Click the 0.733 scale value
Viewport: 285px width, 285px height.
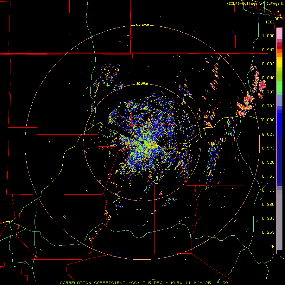268,106
